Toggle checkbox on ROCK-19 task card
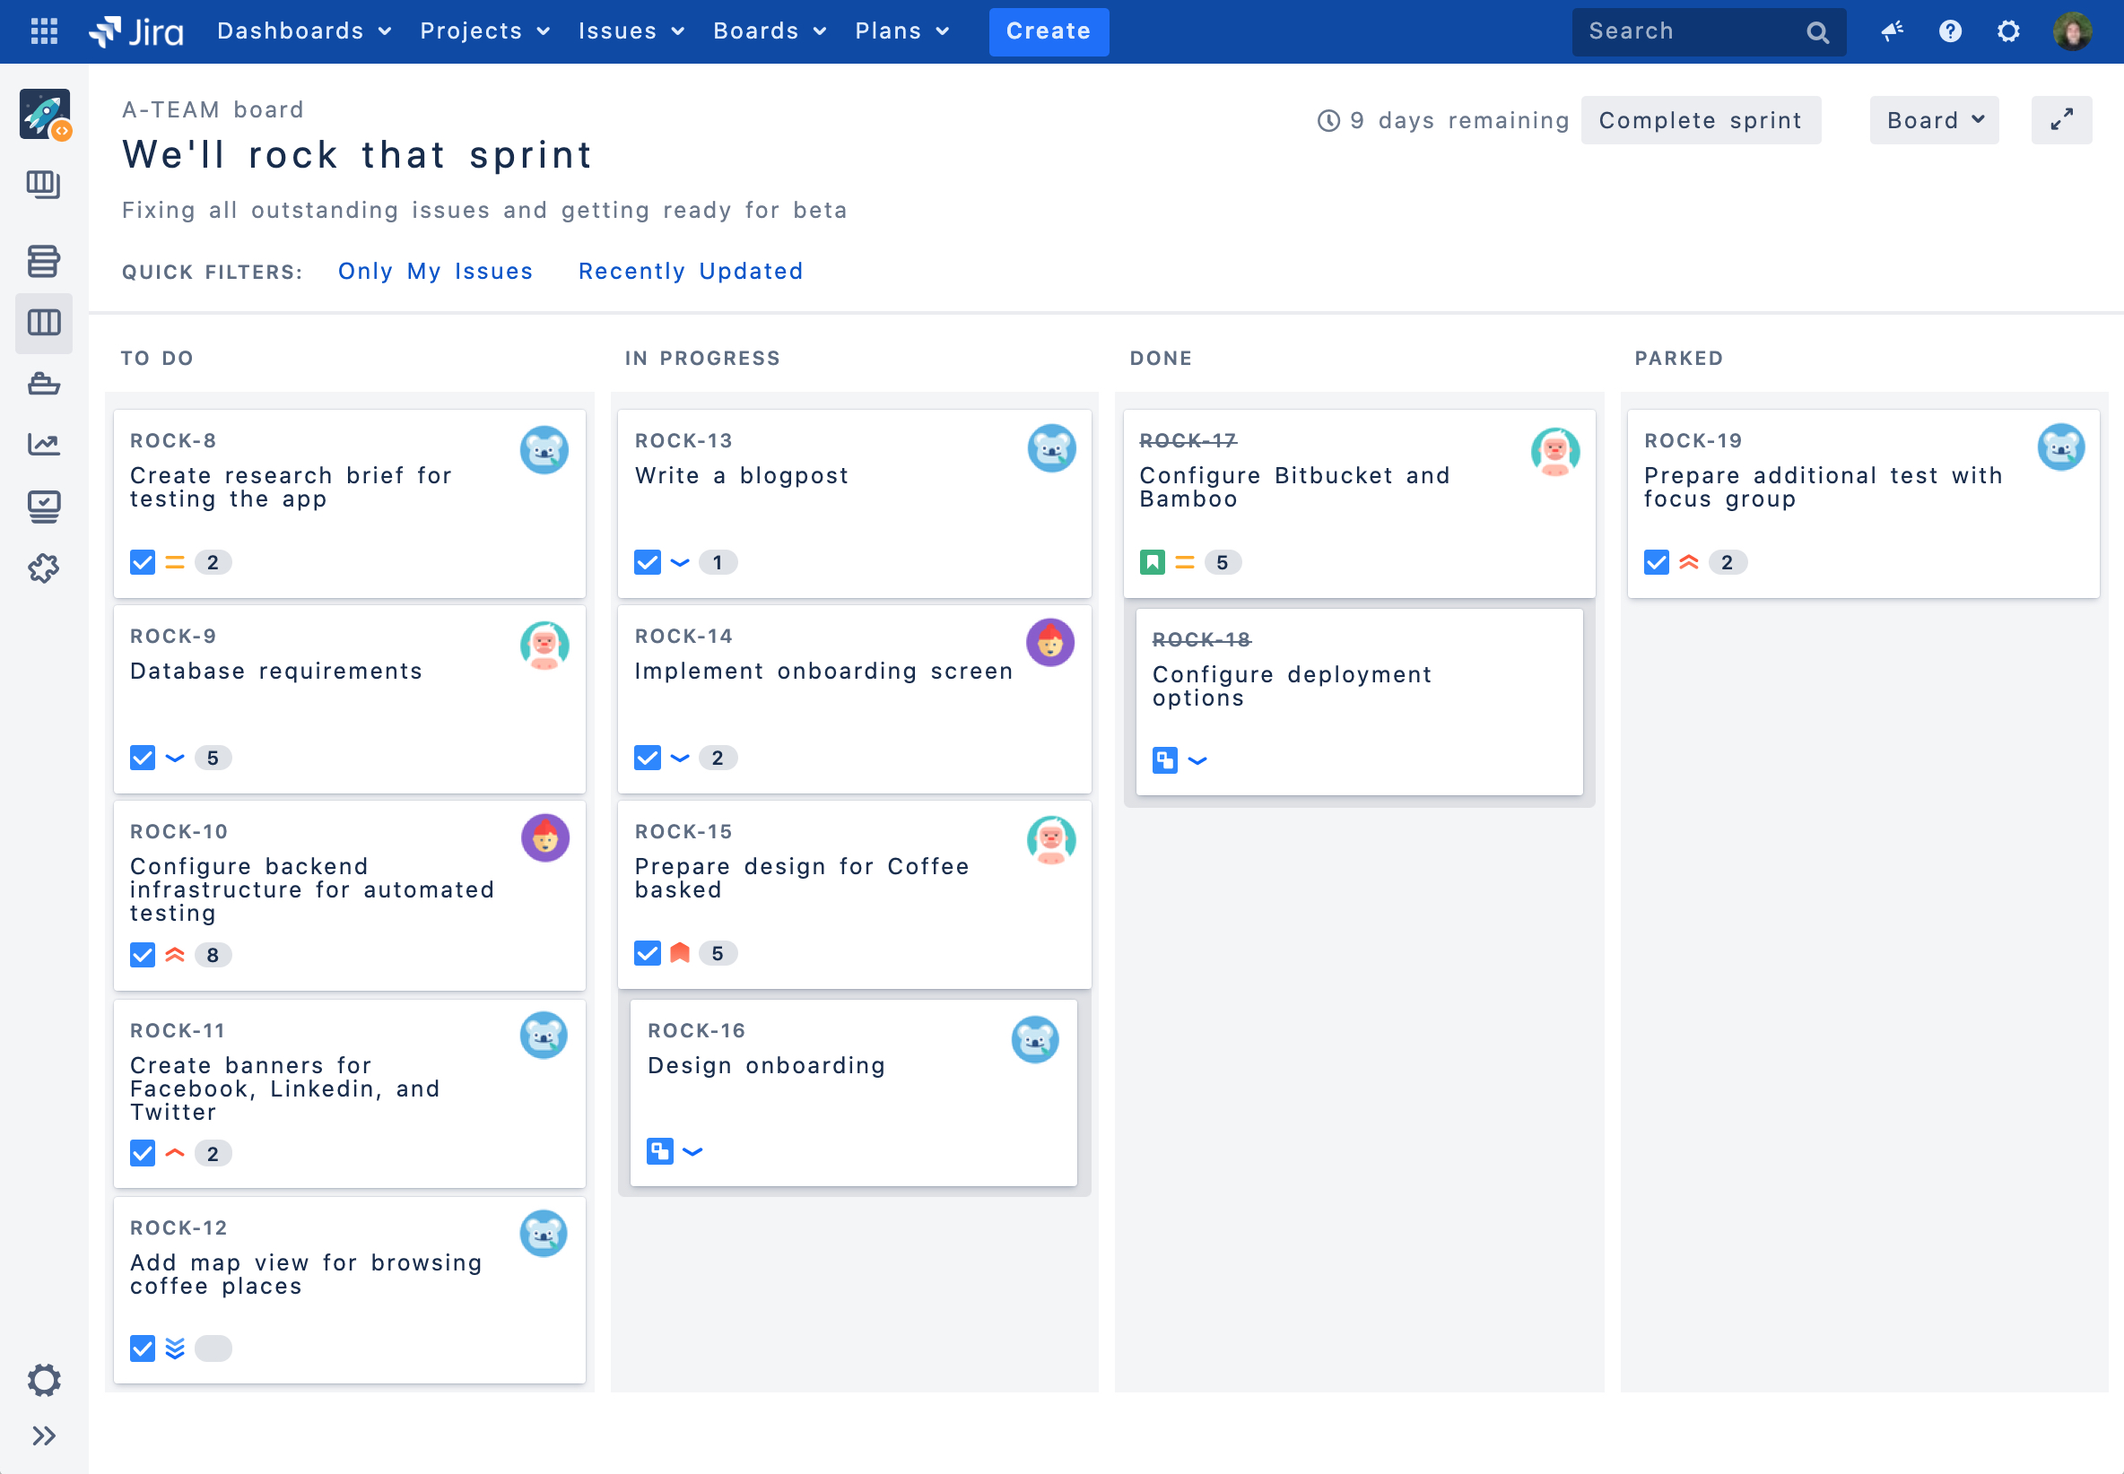 [1656, 561]
